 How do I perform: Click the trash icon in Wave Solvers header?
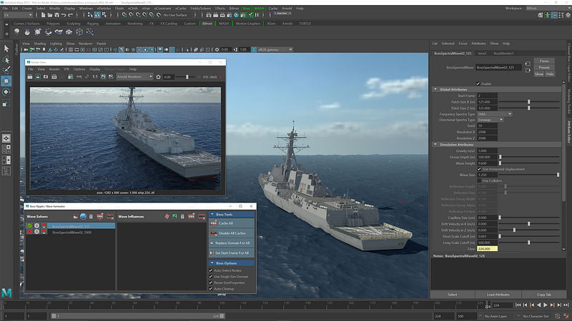(92, 217)
